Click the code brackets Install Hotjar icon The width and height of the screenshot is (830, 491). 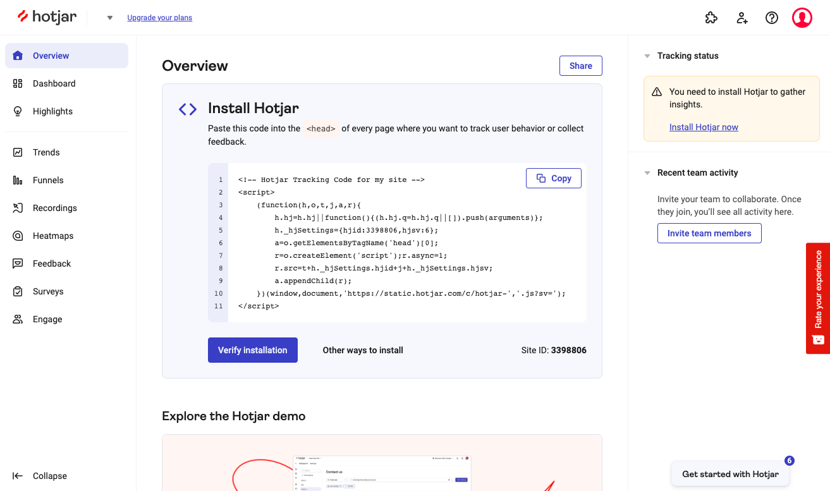pos(188,109)
